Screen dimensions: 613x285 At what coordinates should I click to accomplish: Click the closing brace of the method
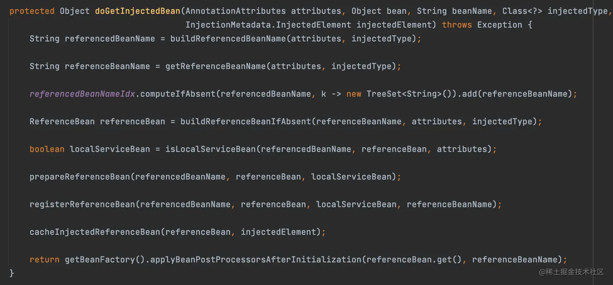pos(12,273)
